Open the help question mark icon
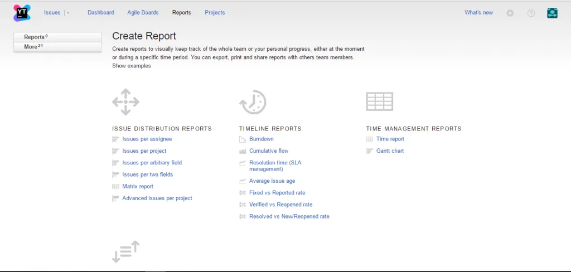This screenshot has width=571, height=272. point(531,13)
